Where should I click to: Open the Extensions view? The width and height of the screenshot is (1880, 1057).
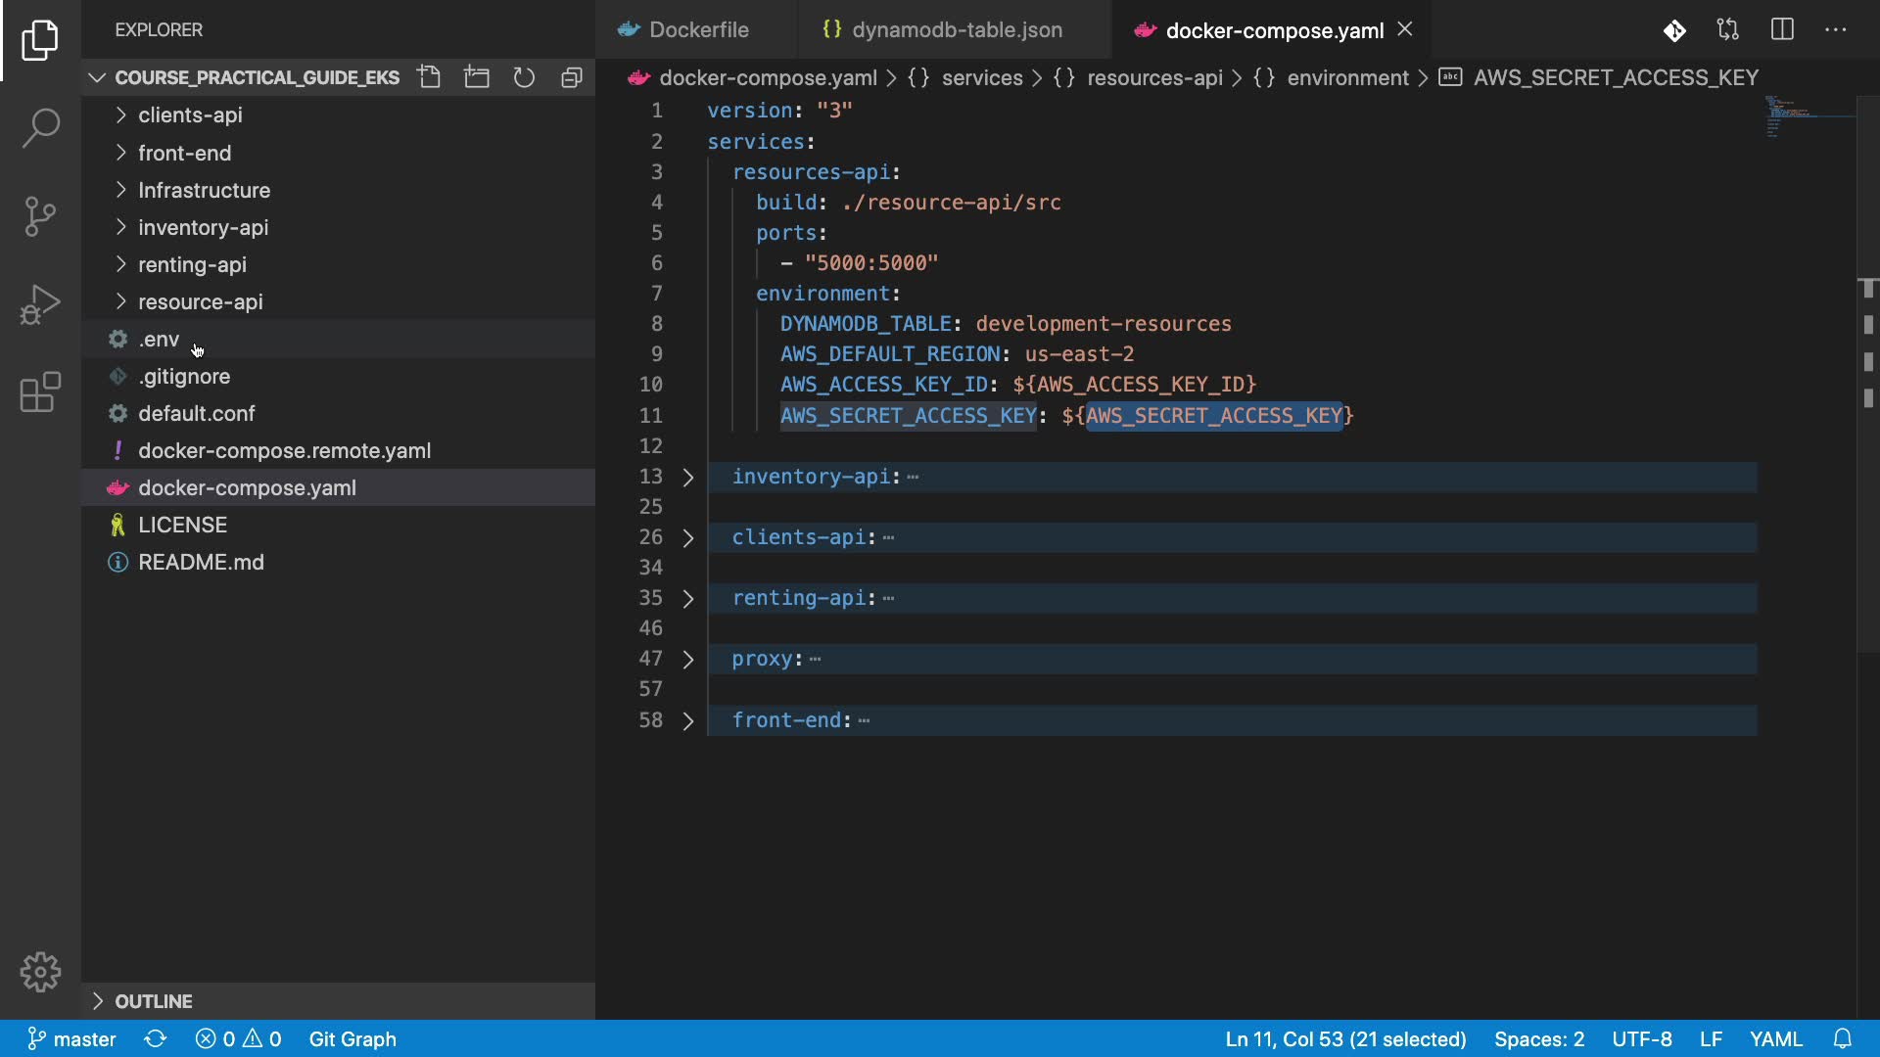40,392
